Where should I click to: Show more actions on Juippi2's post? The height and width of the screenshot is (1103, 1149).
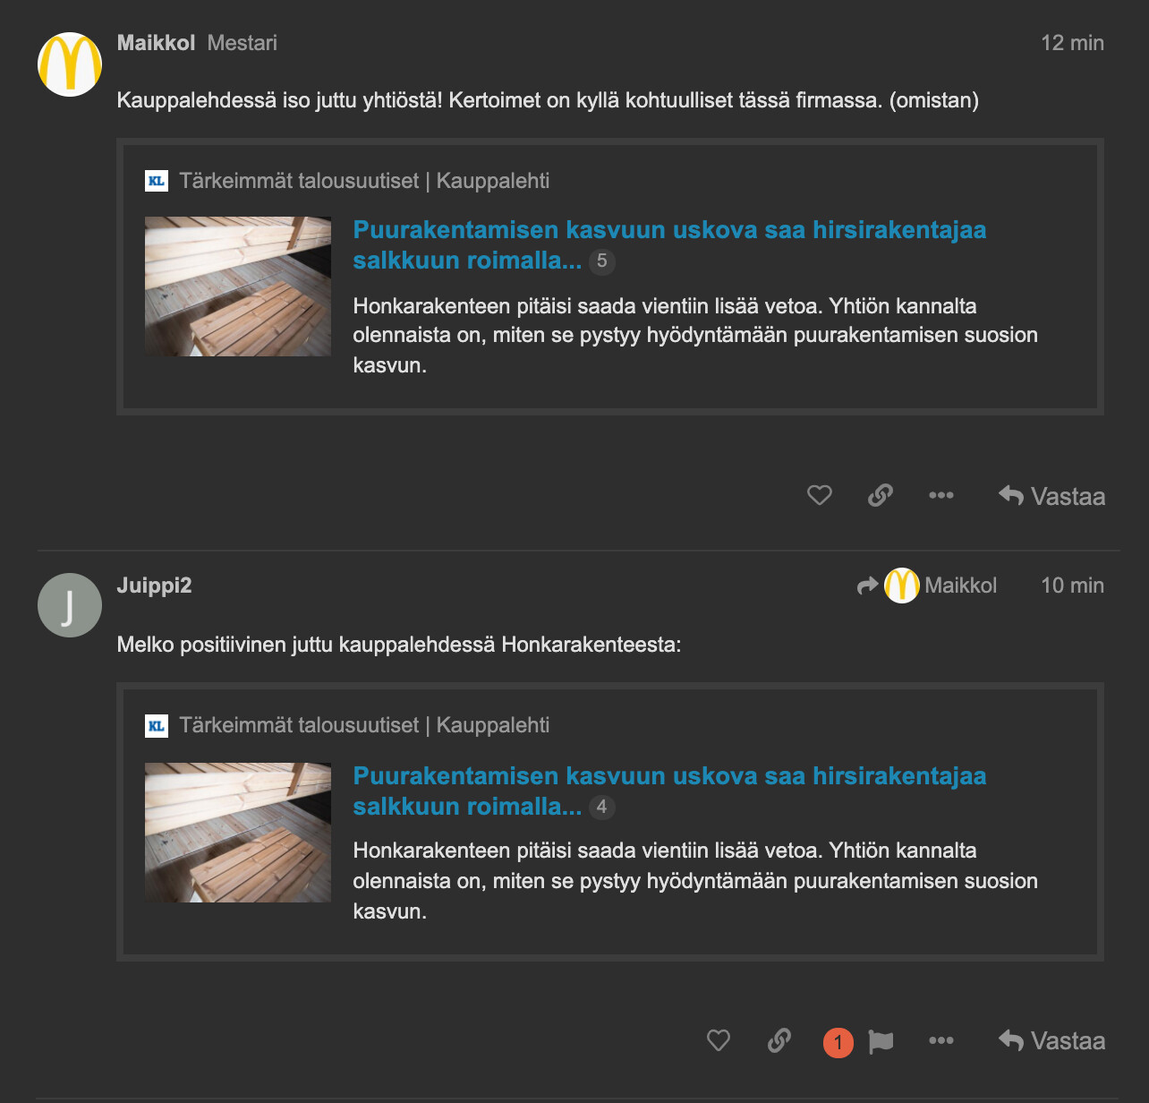click(x=940, y=1040)
